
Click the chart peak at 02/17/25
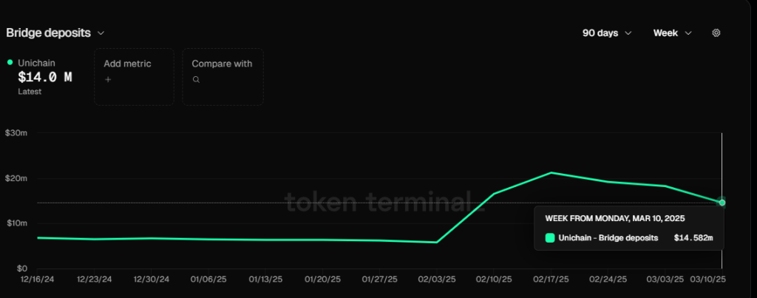click(x=551, y=172)
